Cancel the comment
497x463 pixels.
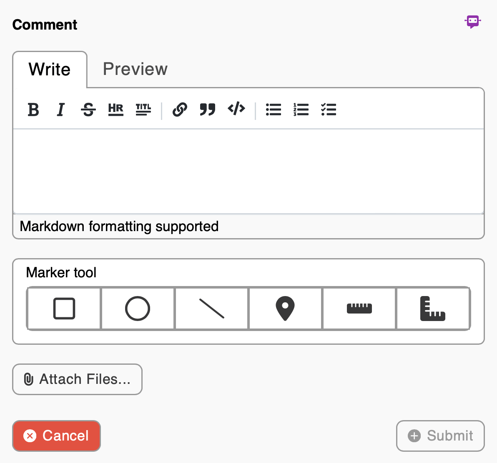(x=57, y=436)
